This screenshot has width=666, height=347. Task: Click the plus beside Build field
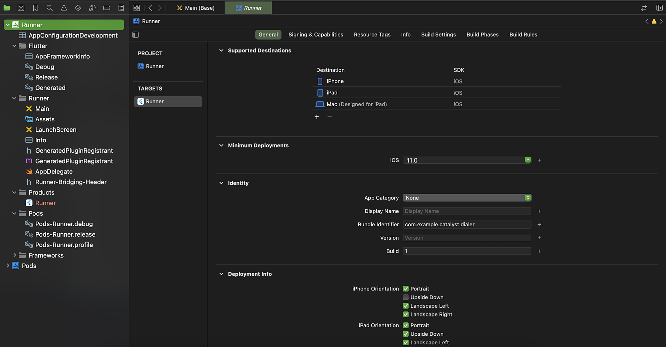pyautogui.click(x=539, y=251)
